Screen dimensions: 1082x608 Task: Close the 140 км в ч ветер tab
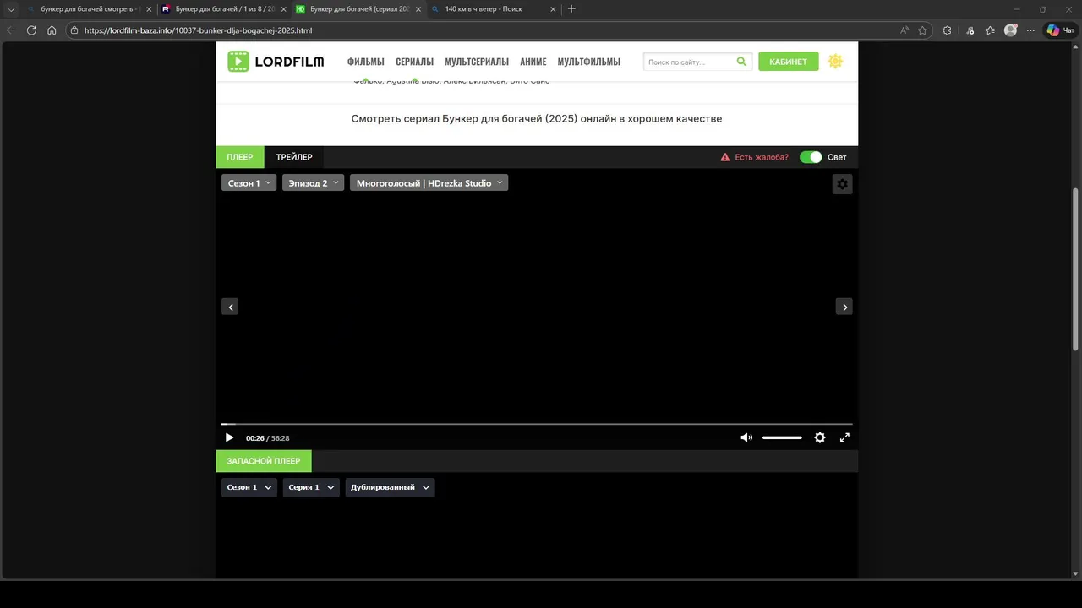click(553, 9)
